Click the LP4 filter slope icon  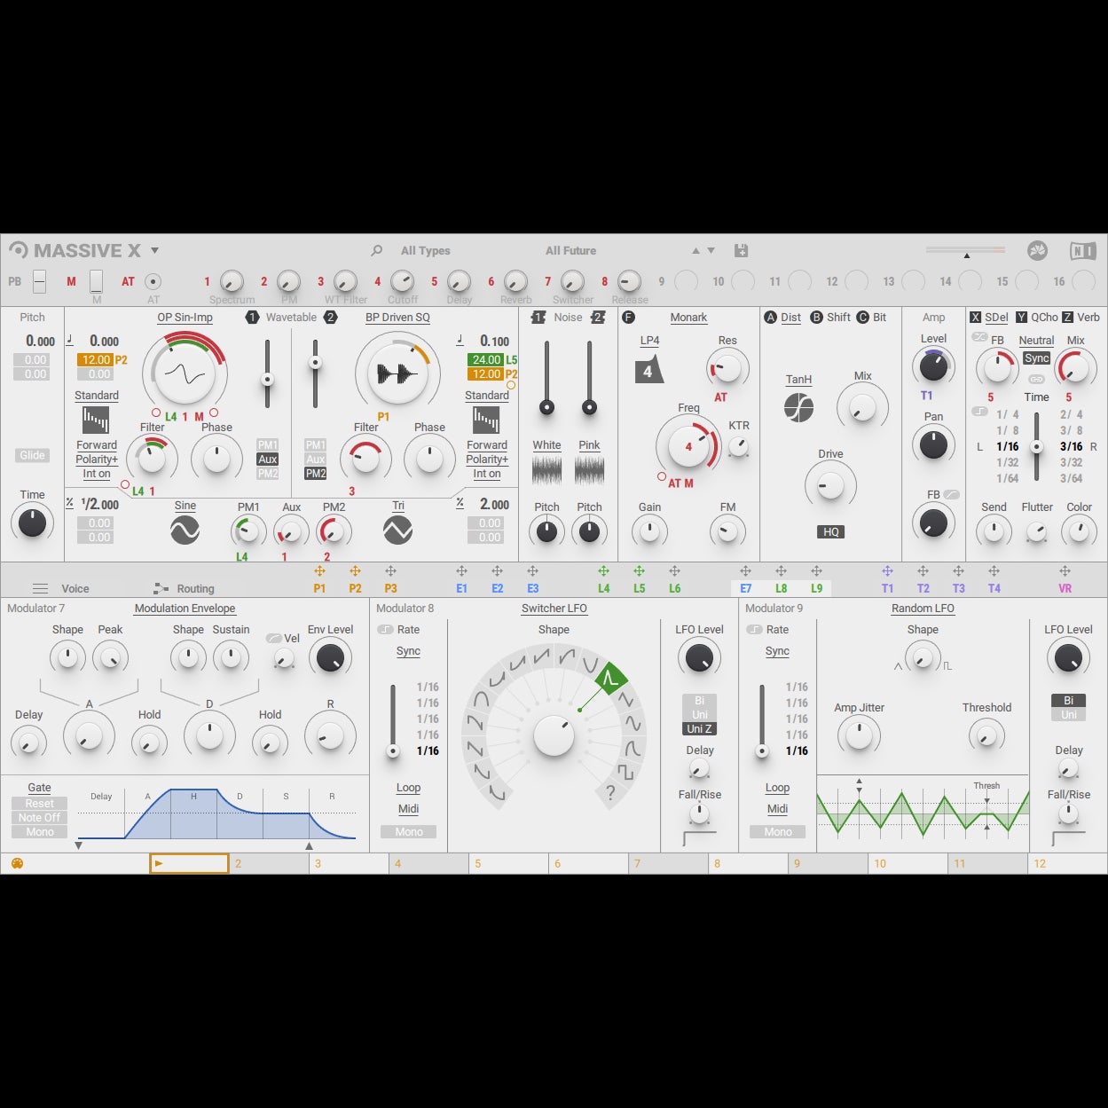pyautogui.click(x=649, y=371)
